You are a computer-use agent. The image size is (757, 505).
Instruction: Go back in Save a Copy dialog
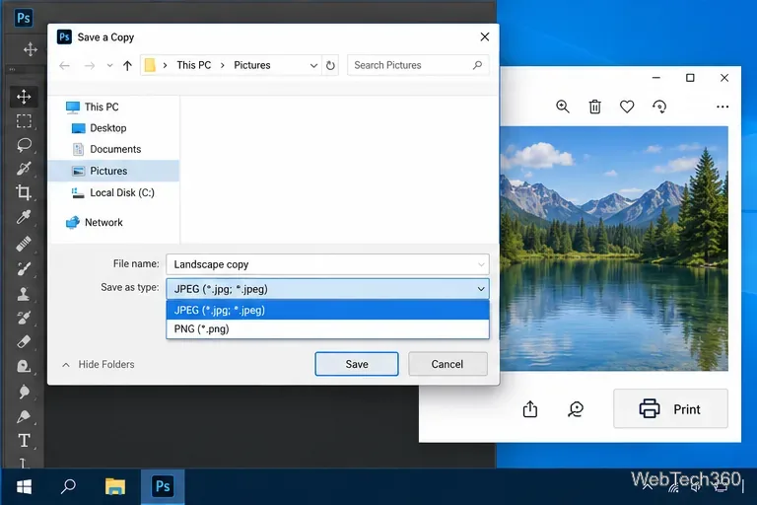click(x=64, y=65)
